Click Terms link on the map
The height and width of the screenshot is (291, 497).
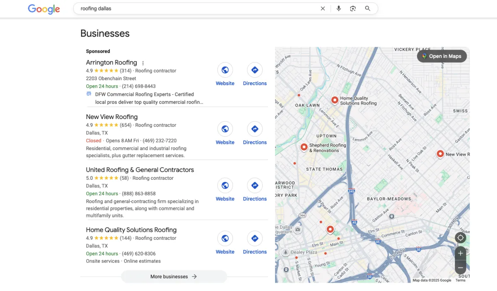[x=460, y=280]
